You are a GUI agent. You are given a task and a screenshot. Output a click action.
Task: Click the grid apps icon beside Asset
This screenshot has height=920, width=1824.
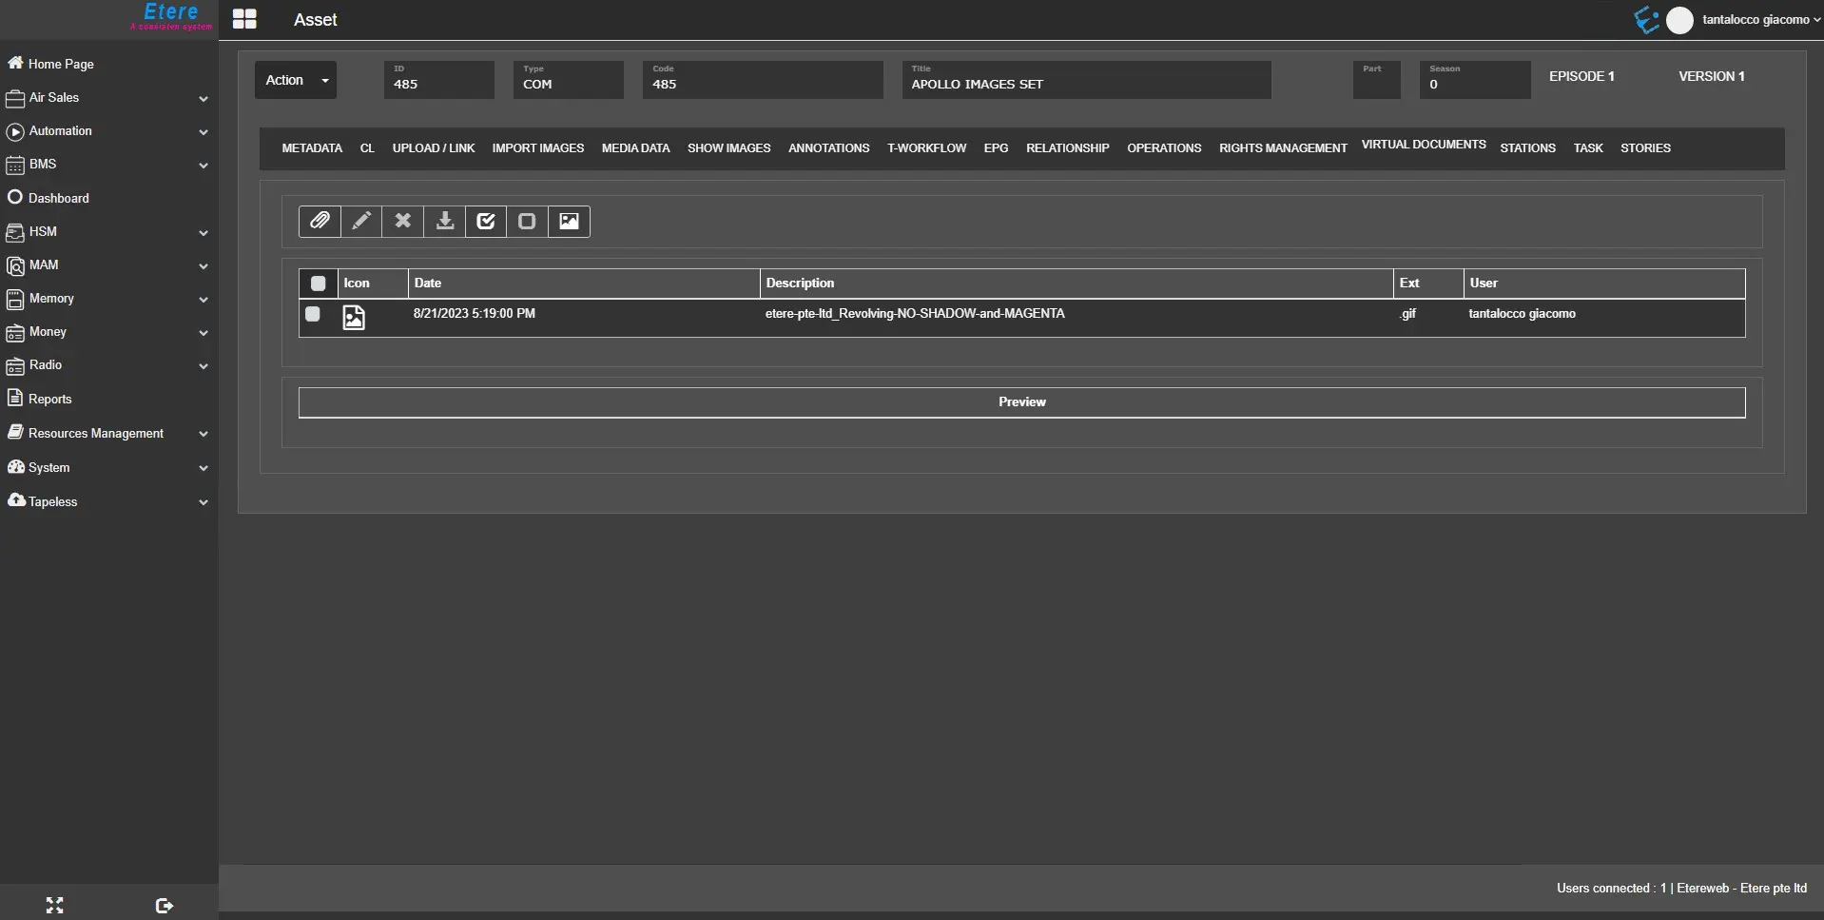(244, 20)
